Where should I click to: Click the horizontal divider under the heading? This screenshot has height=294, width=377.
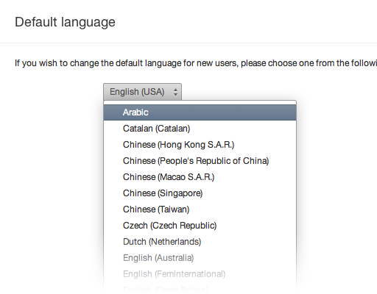tap(188, 43)
